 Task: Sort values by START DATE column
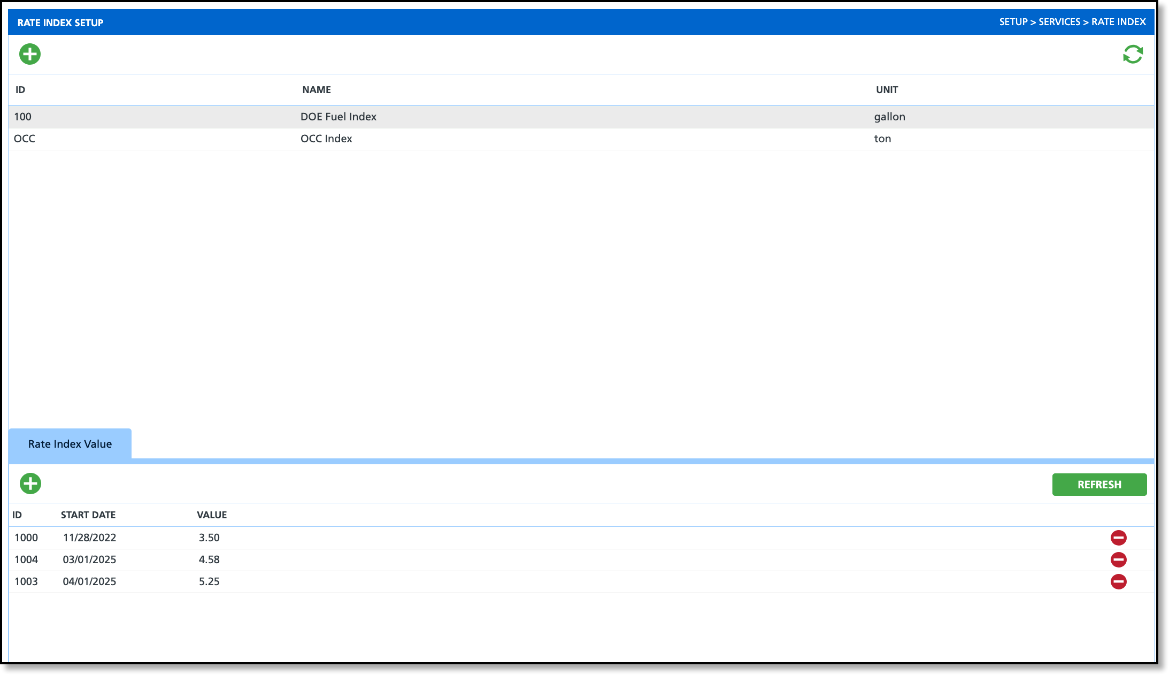[88, 515]
